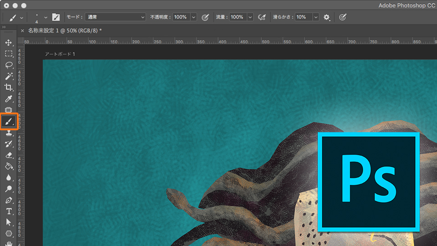This screenshot has width=437, height=246.
Task: Enable airbrush build-up effect
Action: pos(262,17)
